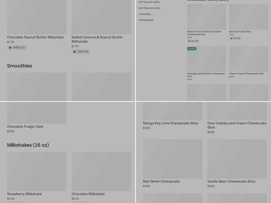Screen dimensions: 271x203
Task: Click $7.49 price under Chocolate Peanut Butter Milkshake
Action: 11,42
